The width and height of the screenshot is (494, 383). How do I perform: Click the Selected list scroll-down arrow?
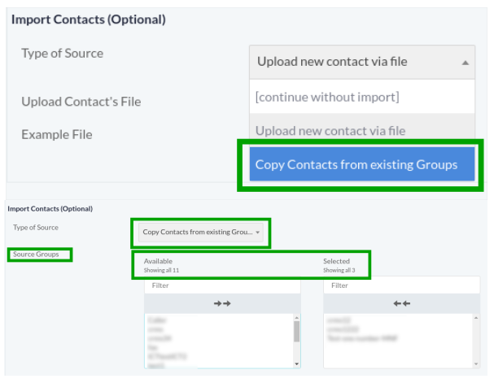tap(475, 363)
